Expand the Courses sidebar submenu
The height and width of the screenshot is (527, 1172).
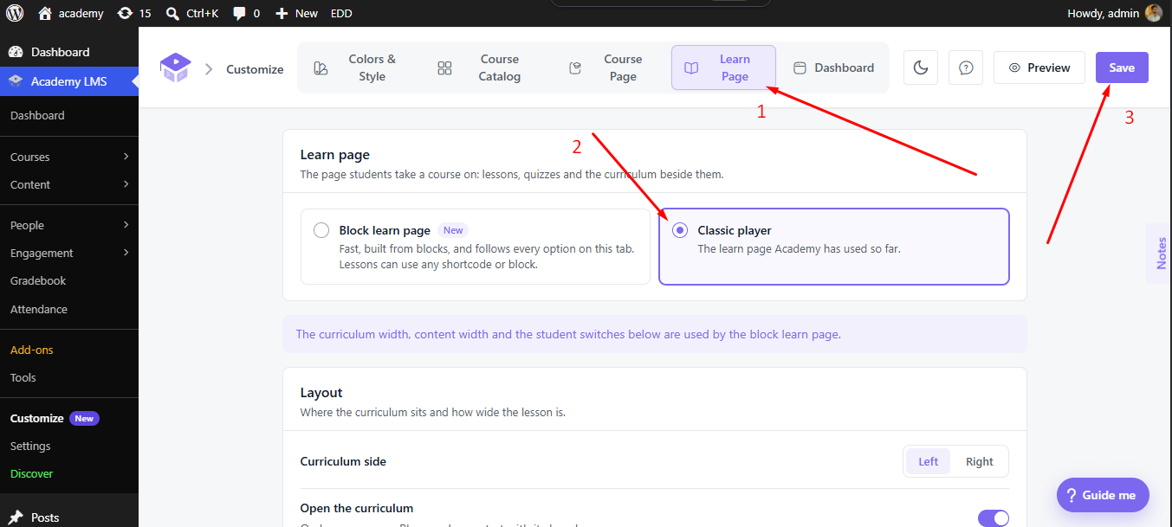(x=126, y=157)
